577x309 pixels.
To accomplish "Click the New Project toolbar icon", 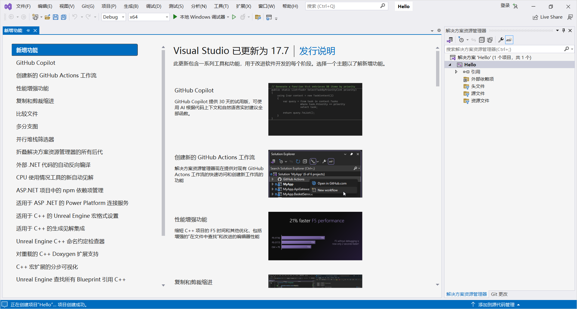I will click(x=35, y=17).
